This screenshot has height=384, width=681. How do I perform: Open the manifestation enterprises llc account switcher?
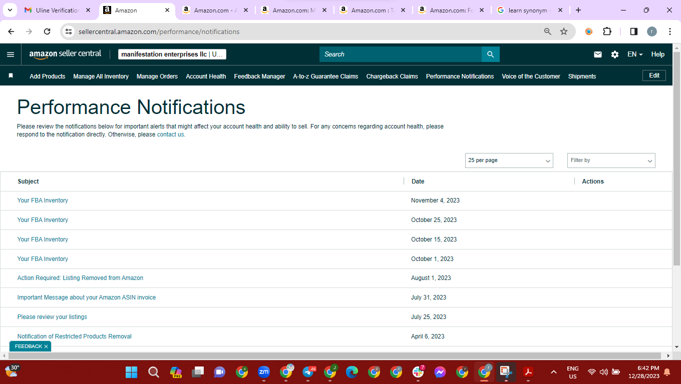point(172,54)
